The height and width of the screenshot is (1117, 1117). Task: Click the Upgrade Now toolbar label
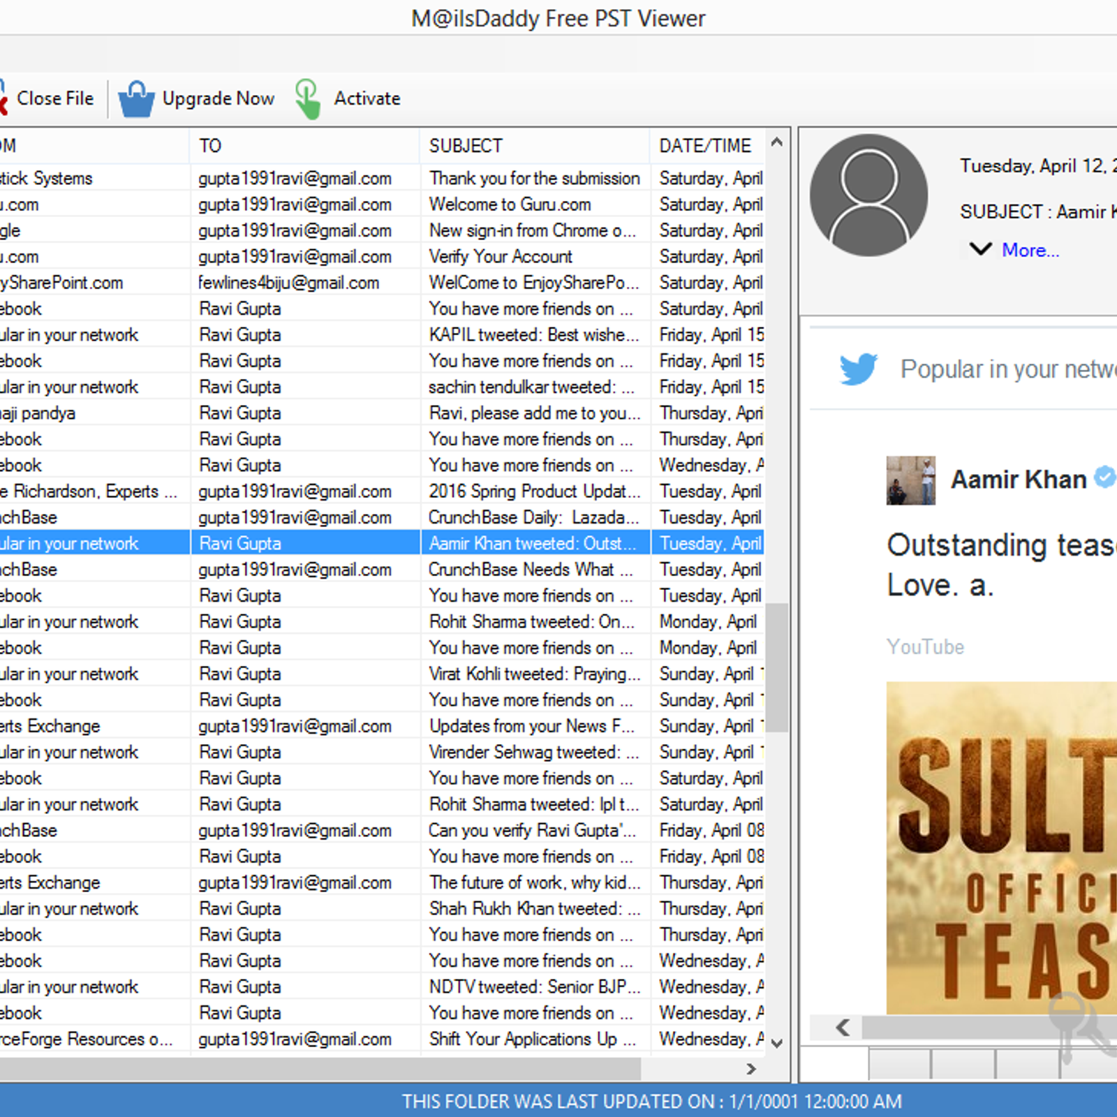coord(219,98)
